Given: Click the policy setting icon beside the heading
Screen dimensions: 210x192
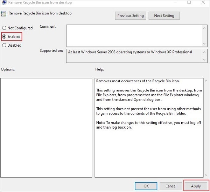Looking at the screenshot, I should (4, 14).
